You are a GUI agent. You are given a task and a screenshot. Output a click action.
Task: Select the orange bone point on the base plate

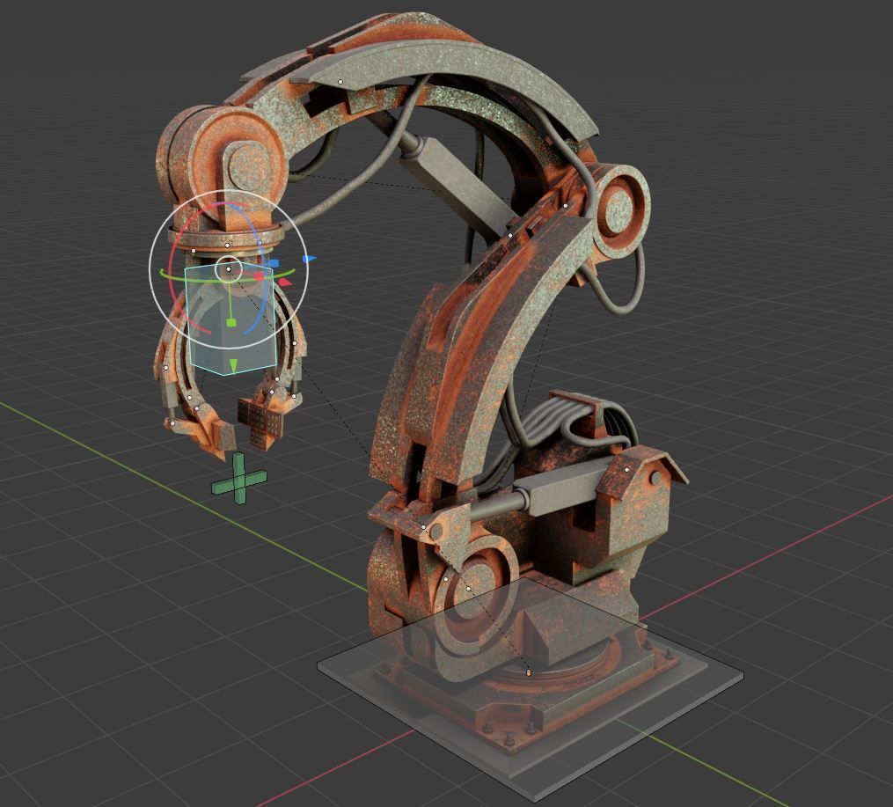(x=529, y=673)
